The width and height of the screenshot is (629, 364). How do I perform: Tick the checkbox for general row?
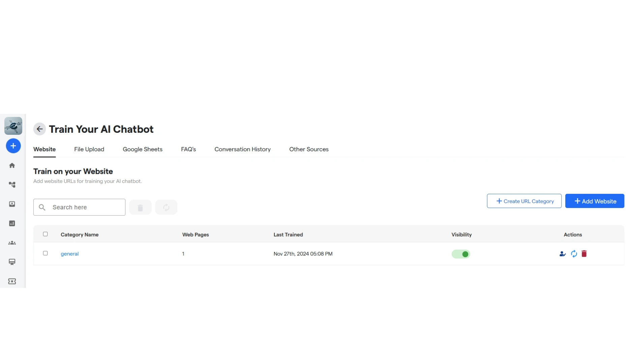[45, 253]
